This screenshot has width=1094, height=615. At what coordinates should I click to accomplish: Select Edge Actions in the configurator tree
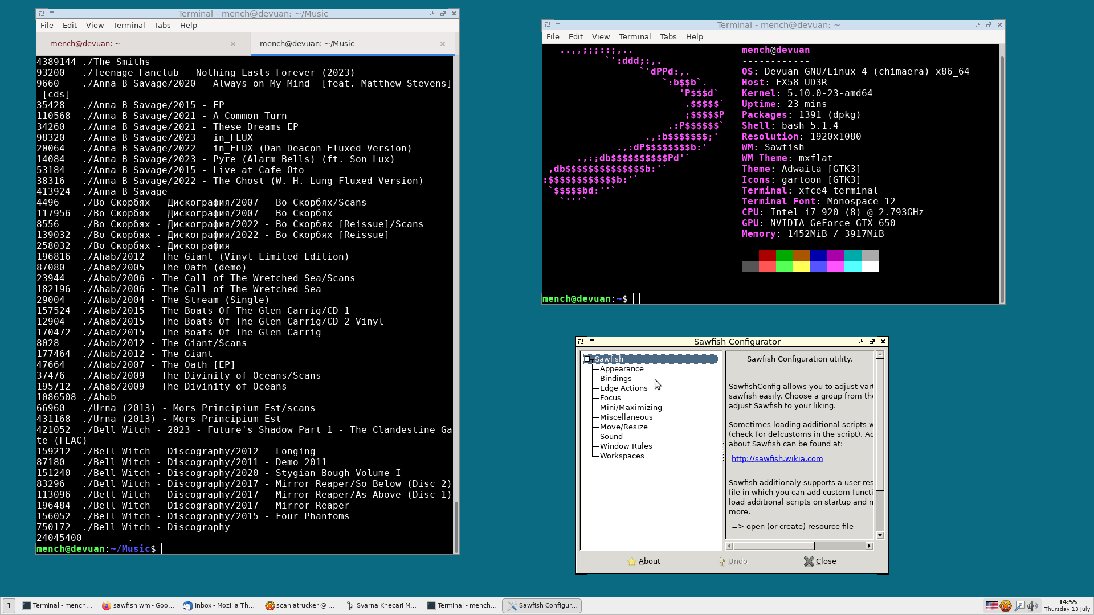[x=623, y=388]
